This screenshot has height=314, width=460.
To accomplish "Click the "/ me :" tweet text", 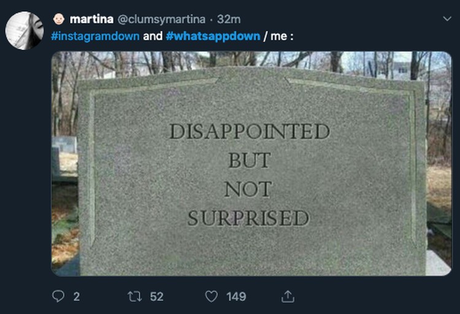I will point(278,36).
